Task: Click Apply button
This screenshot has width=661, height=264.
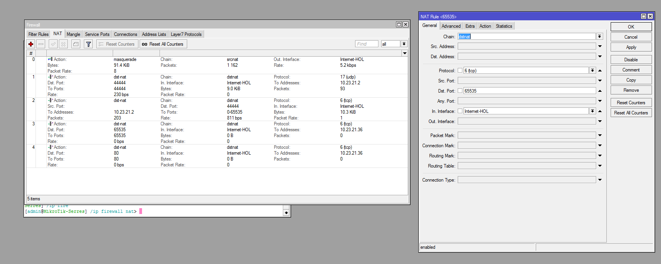Action: click(631, 47)
